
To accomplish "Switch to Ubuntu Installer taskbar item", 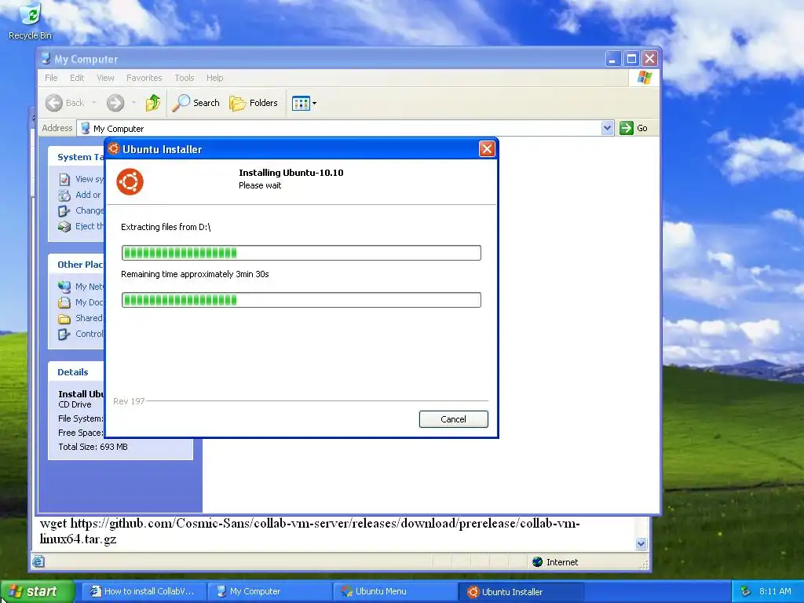I will coord(521,592).
